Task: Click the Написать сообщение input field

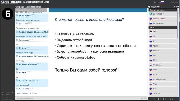Action: [x=78, y=98]
